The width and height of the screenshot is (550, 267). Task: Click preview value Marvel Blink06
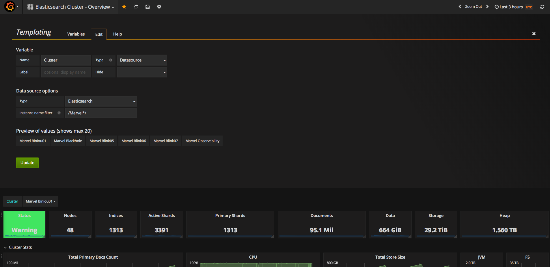(134, 141)
